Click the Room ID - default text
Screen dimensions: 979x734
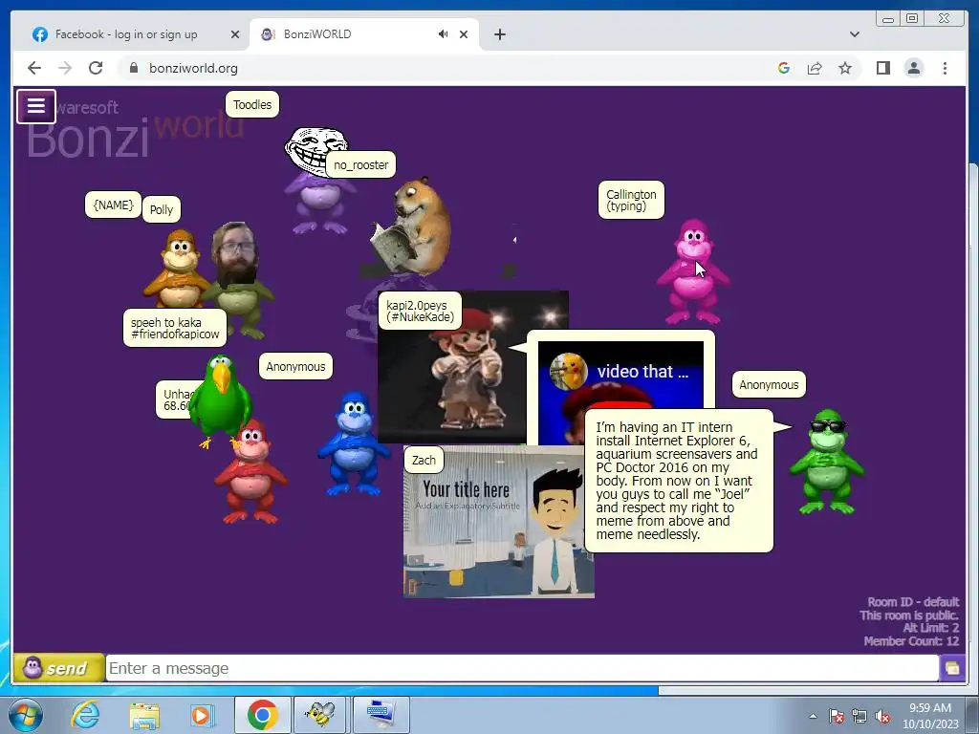913,602
